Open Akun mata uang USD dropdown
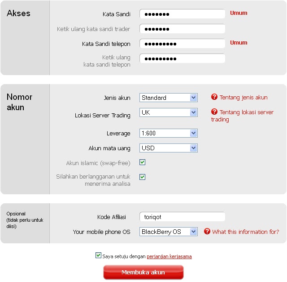Image resolution: width=287 pixels, height=282 pixels. [169, 148]
